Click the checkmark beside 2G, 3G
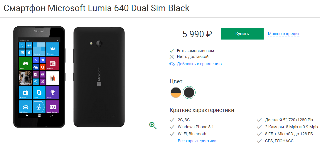 pyautogui.click(x=172, y=120)
